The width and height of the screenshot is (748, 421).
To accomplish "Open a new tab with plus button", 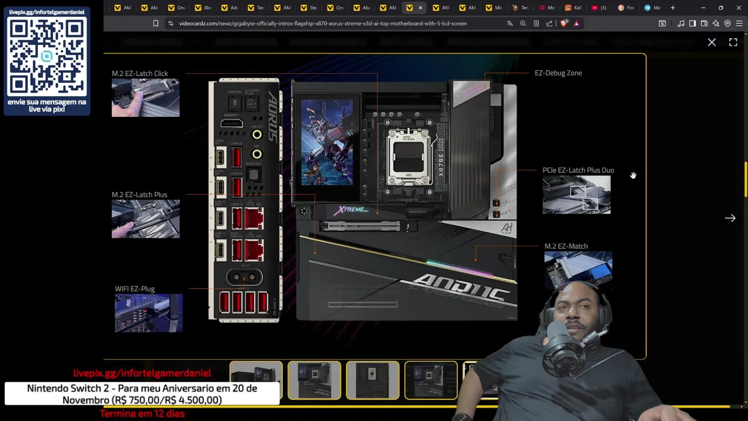I will tap(673, 8).
